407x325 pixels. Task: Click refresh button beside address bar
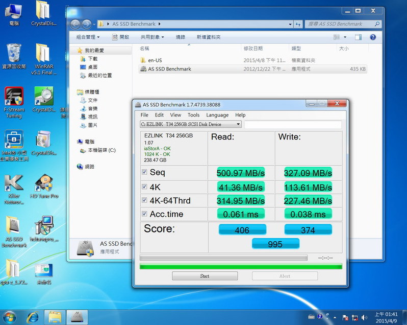[298, 24]
